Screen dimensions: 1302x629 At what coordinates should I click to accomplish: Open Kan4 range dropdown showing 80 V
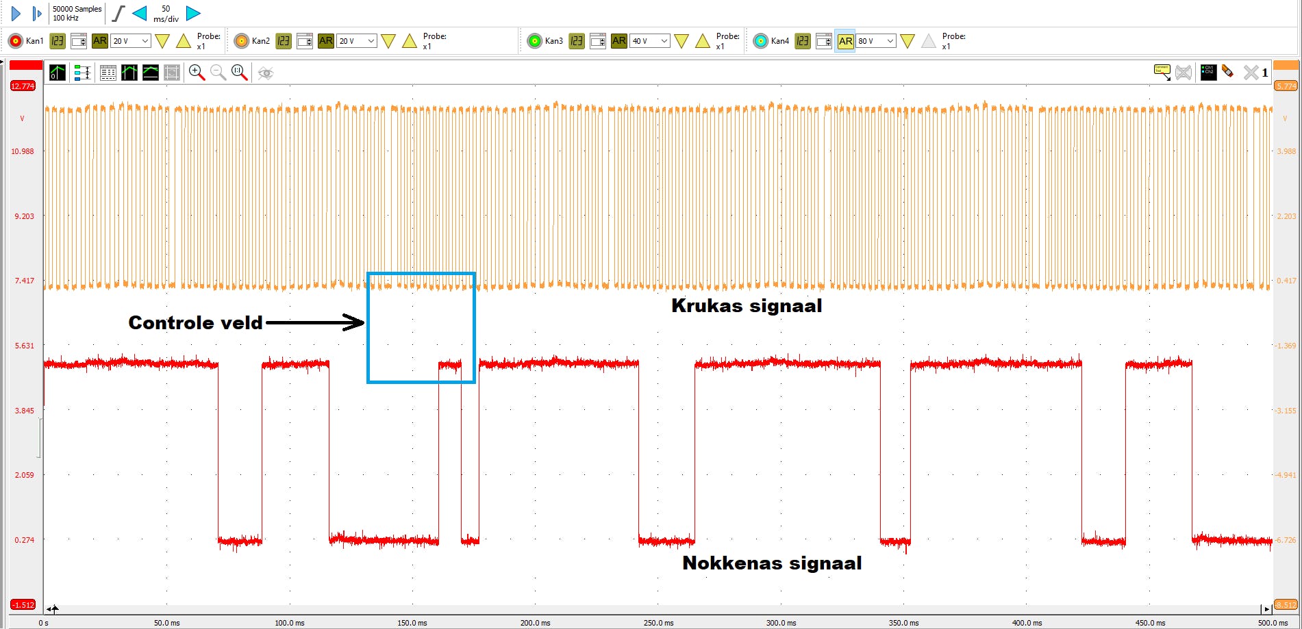point(890,41)
